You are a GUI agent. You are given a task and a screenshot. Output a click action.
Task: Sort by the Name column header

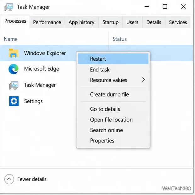tap(11, 39)
